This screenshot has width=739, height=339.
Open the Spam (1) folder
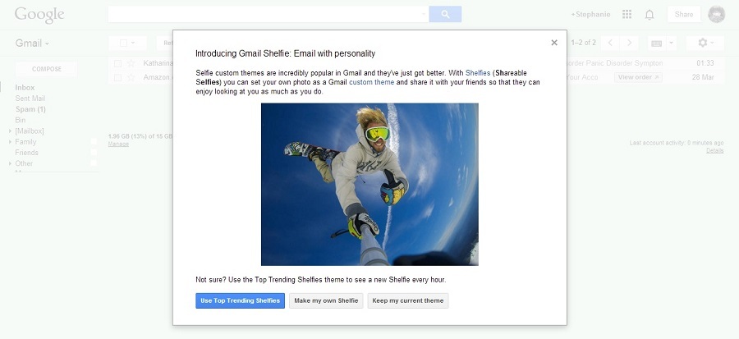pyautogui.click(x=30, y=109)
